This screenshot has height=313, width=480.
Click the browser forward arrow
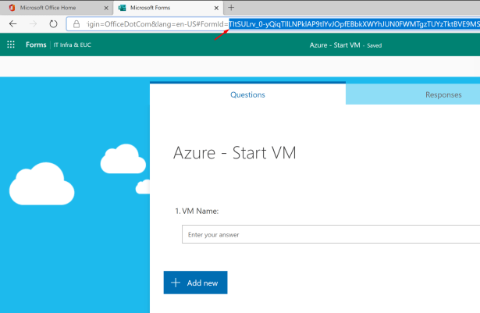pyautogui.click(x=33, y=24)
